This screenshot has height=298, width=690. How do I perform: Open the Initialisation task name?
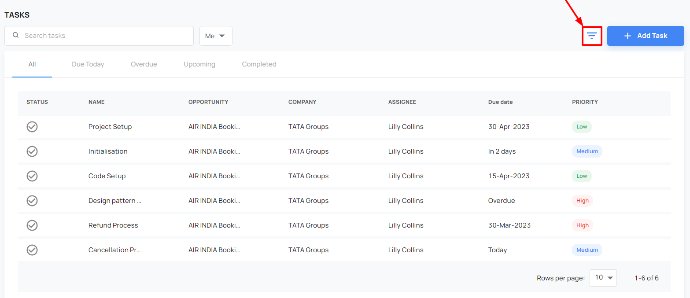coord(108,151)
